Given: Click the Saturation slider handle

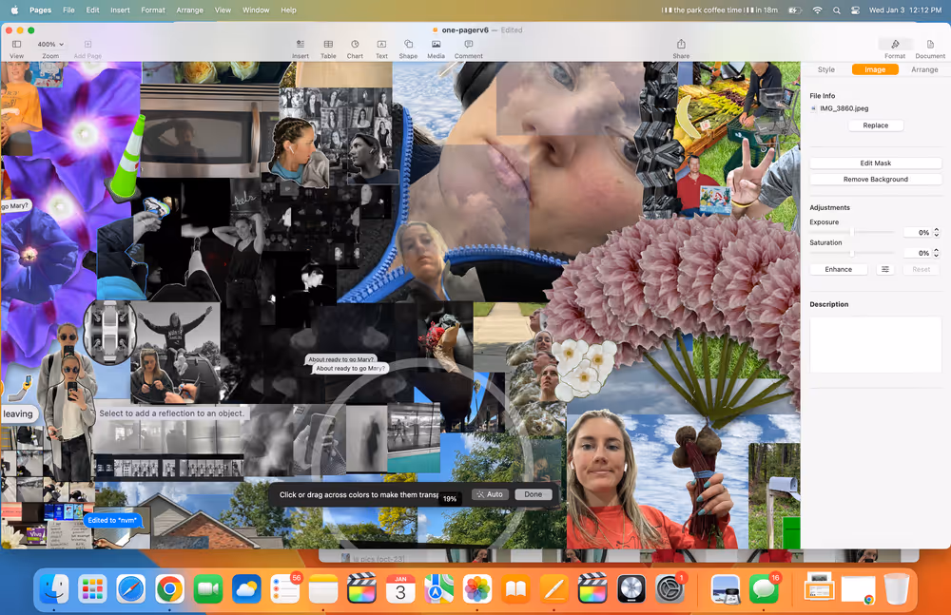Looking at the screenshot, I should click(x=852, y=253).
